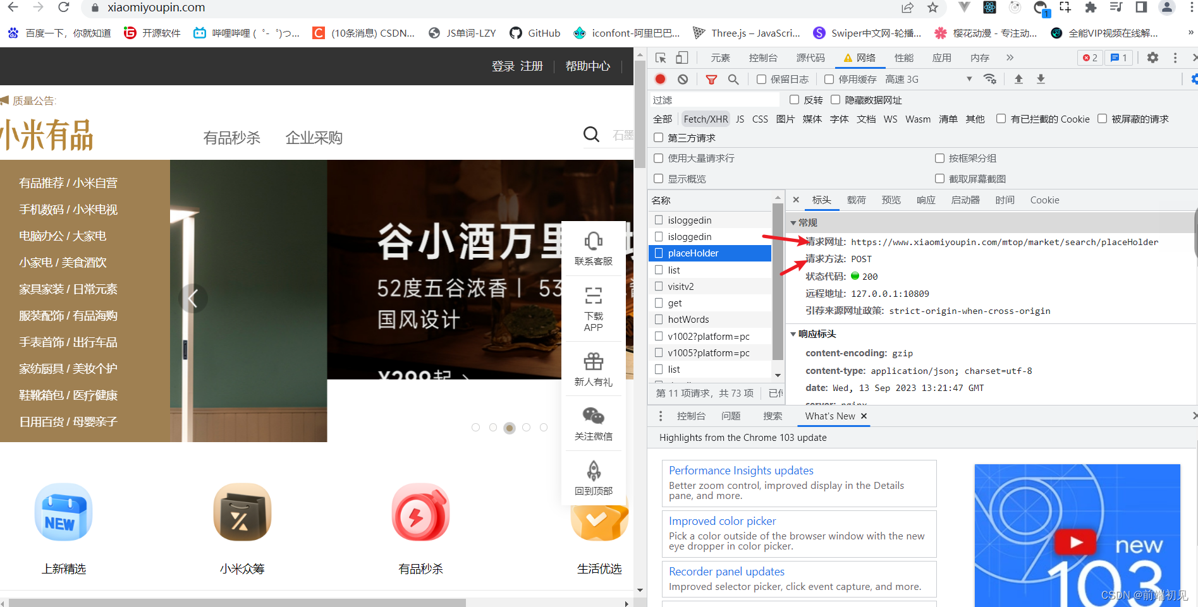Select the first carousel indicator dot

pyautogui.click(x=475, y=428)
